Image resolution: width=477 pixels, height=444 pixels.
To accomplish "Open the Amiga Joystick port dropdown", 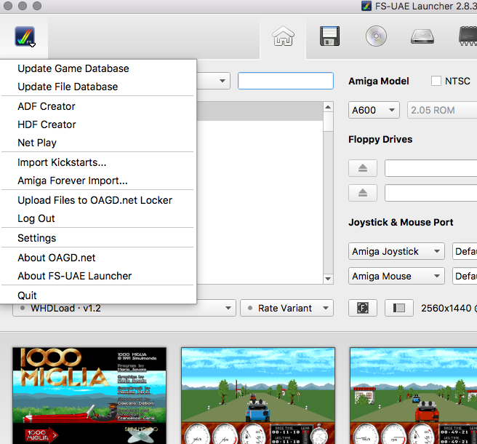I will (396, 251).
